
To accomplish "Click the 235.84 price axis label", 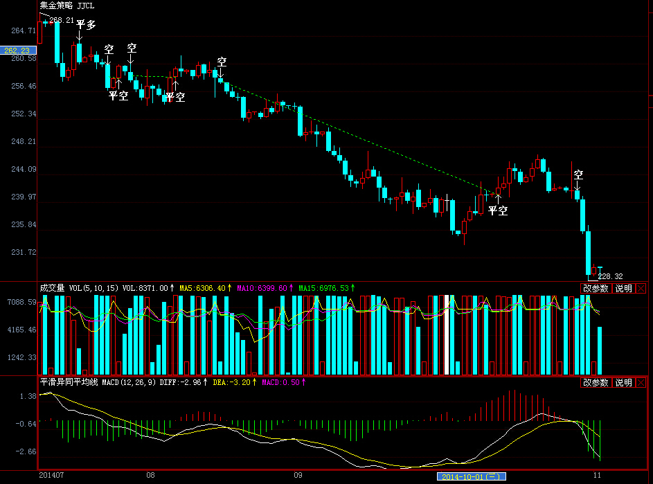I will [24, 224].
